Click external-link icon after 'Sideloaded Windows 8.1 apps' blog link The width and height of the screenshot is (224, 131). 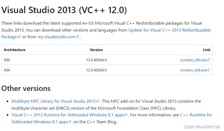pyautogui.click(x=70, y=122)
